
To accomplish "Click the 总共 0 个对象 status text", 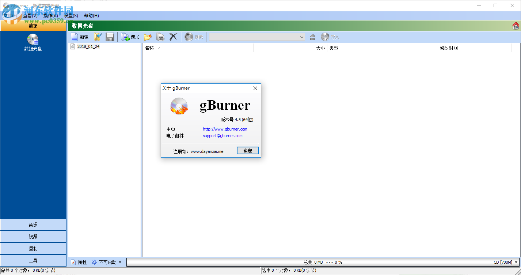I will point(28,271).
